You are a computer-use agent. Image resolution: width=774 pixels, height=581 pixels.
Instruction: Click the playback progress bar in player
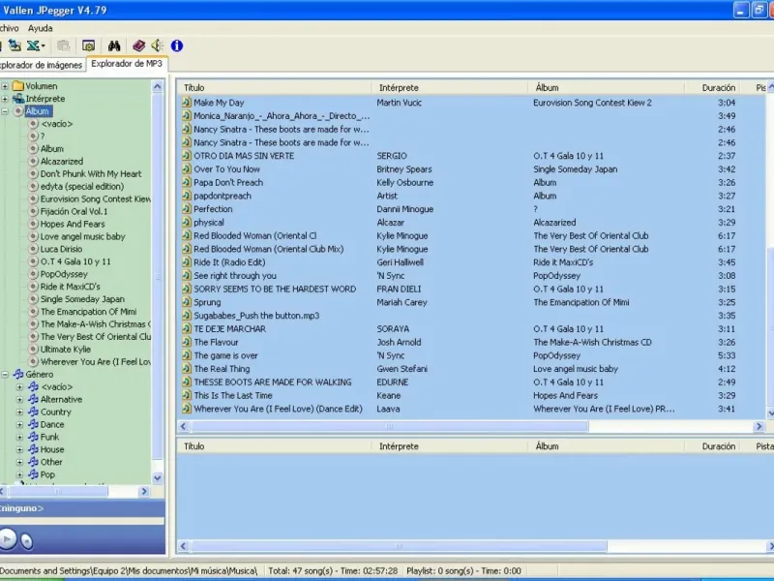click(82, 523)
